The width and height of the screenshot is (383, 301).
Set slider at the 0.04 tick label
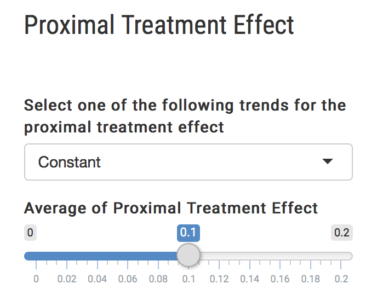pyautogui.click(x=97, y=279)
